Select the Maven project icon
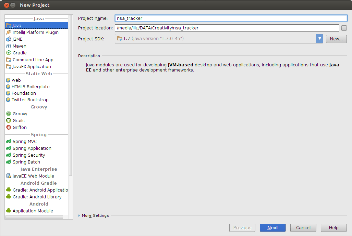Viewport: 352px width, 236px height. [9, 46]
